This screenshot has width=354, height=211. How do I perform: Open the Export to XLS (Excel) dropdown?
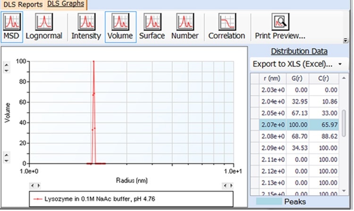(297, 64)
